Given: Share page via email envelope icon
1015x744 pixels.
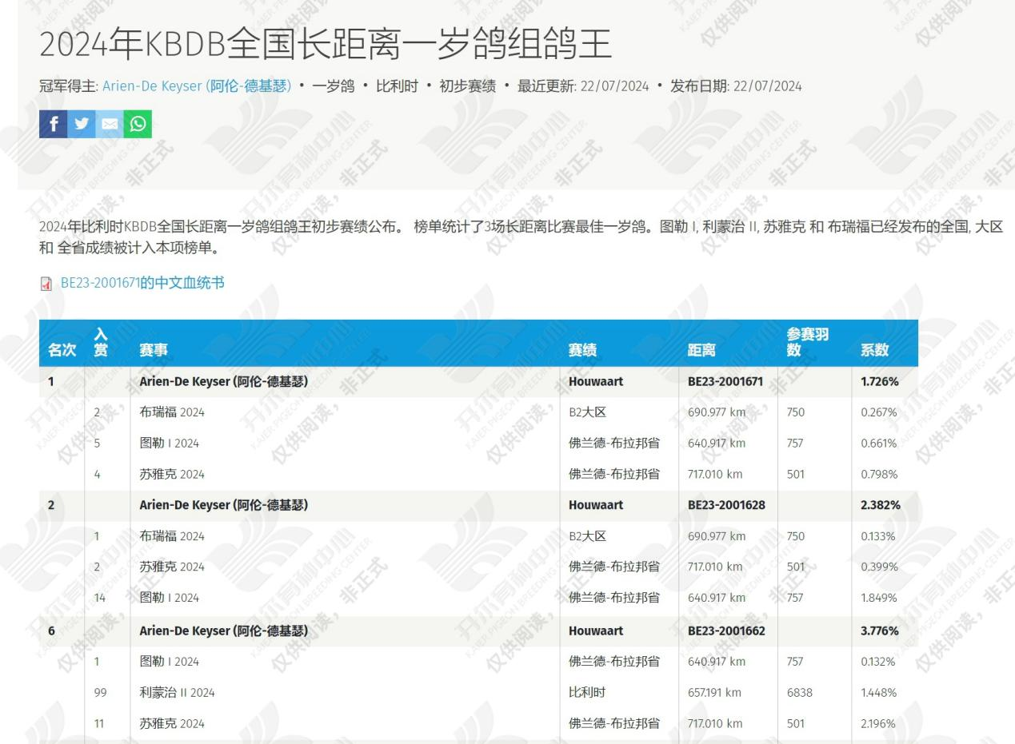Looking at the screenshot, I should coord(110,124).
